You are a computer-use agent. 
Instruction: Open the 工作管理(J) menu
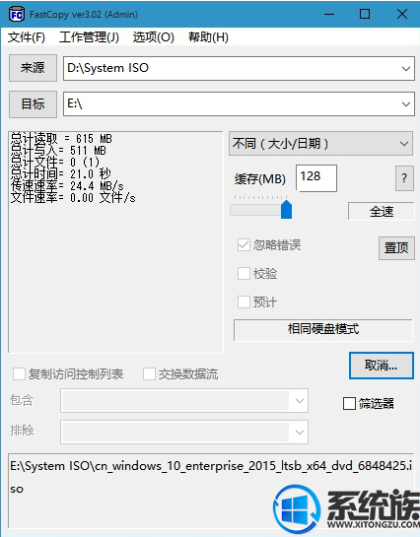coord(89,37)
